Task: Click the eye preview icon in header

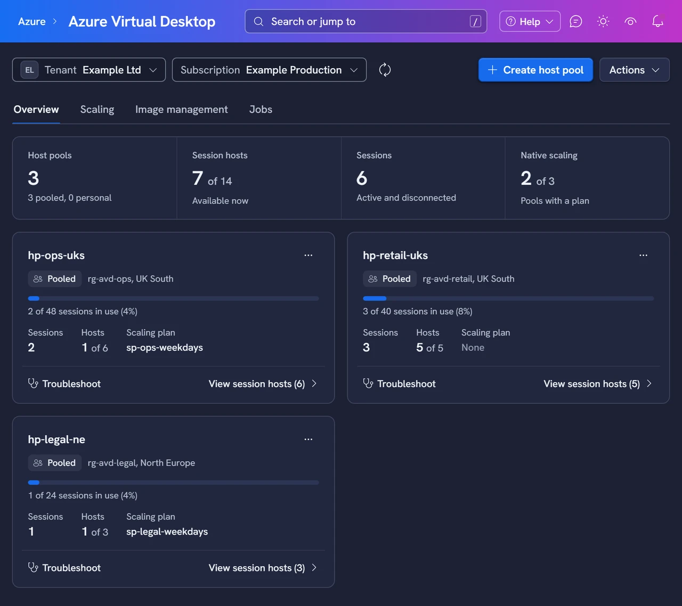Action: [x=630, y=21]
